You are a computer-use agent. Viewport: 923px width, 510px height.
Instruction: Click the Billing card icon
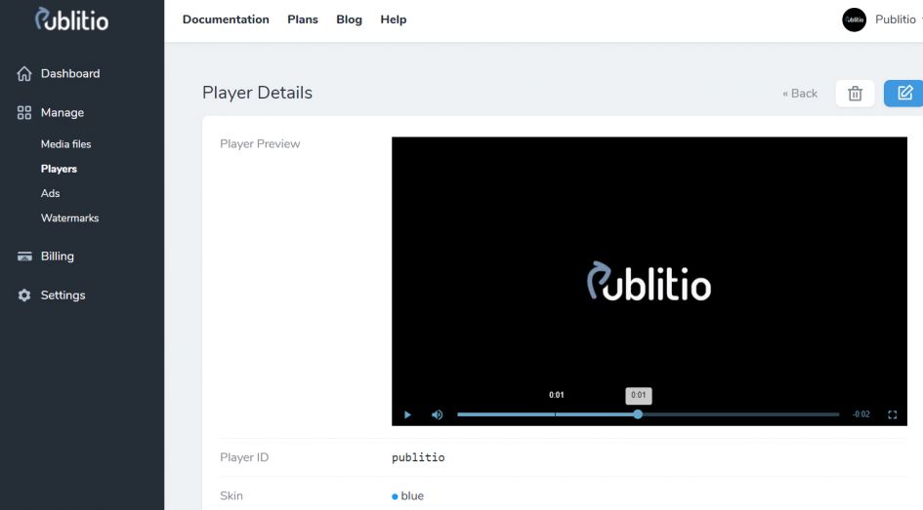pos(24,256)
